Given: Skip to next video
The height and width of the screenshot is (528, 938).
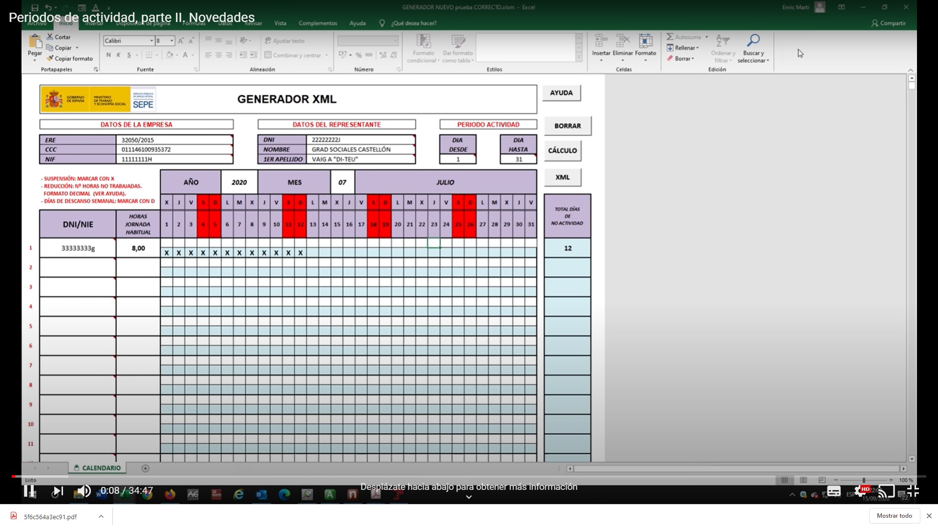Looking at the screenshot, I should [58, 491].
